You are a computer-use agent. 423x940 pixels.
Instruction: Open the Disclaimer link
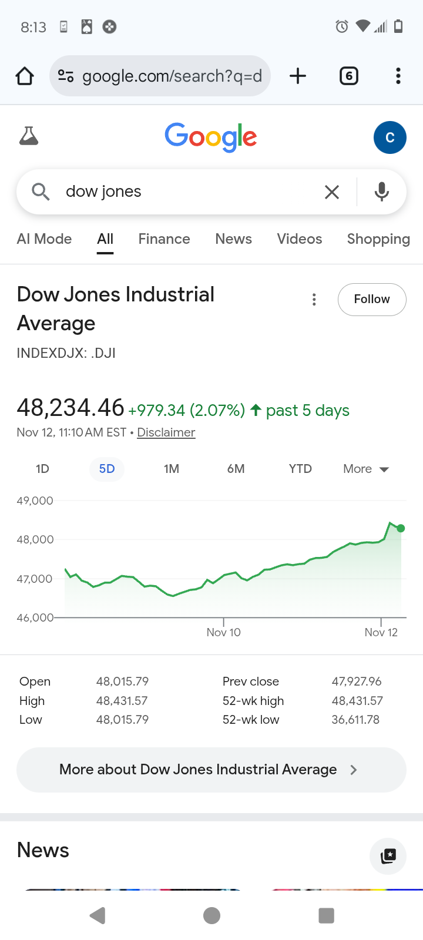pyautogui.click(x=166, y=432)
